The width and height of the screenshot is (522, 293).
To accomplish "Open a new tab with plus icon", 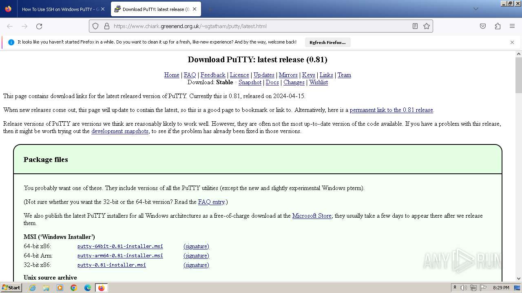I will pyautogui.click(x=210, y=9).
